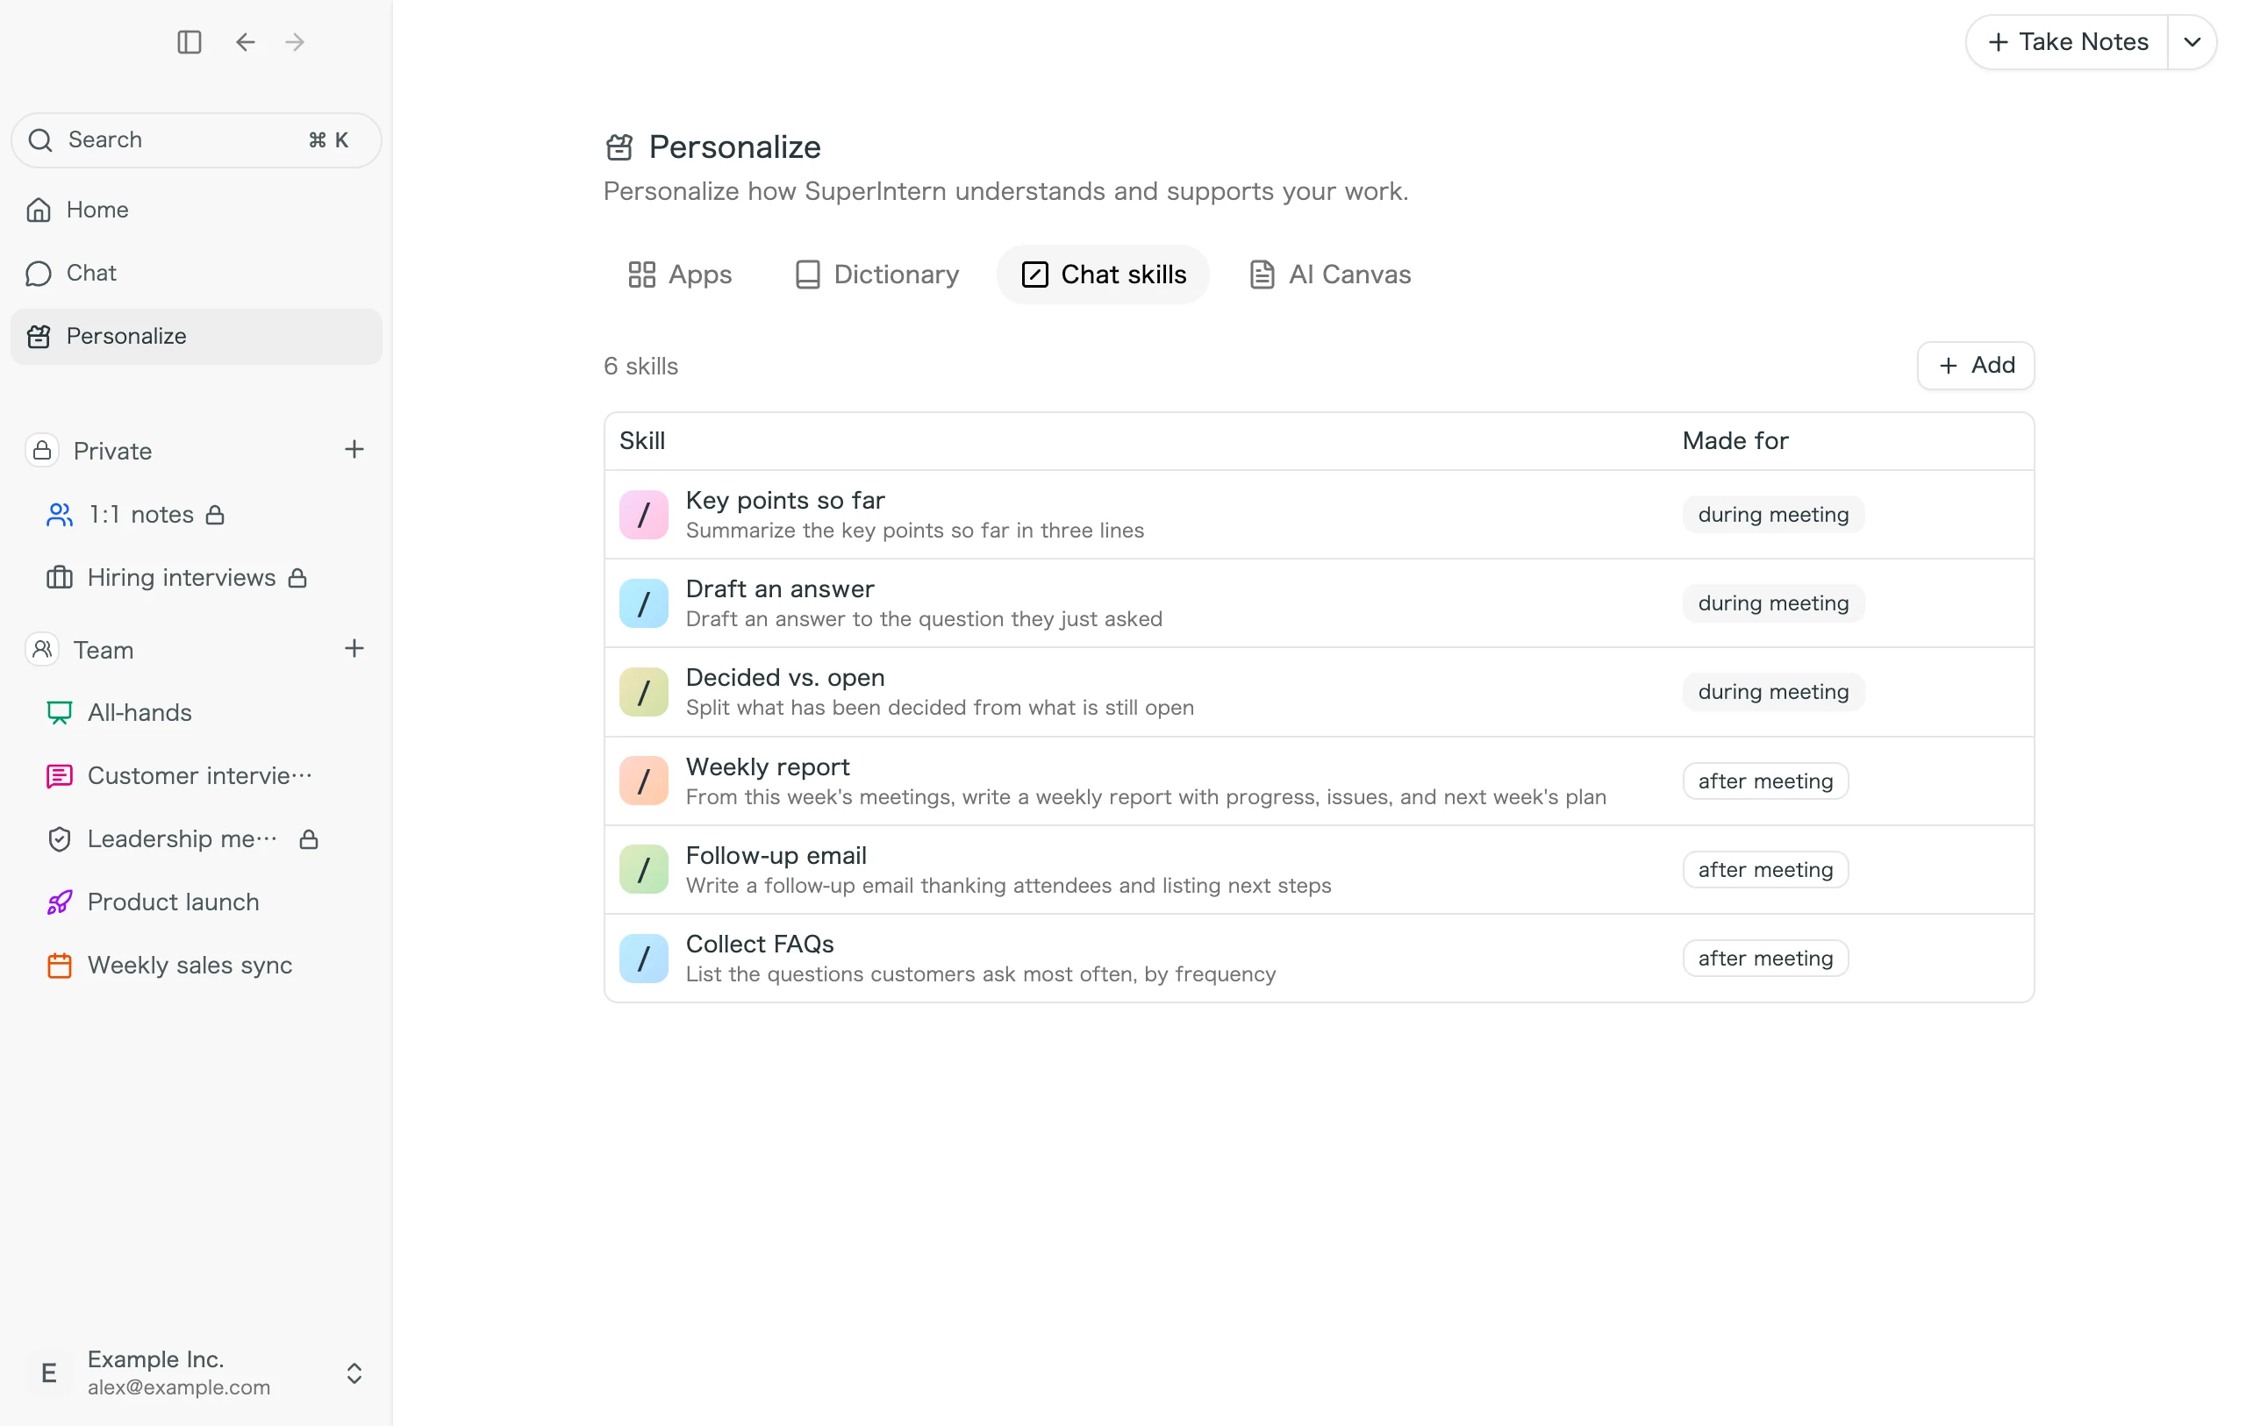Click during meeting tag for Decided vs. open
This screenshot has width=2246, height=1426.
1773,692
